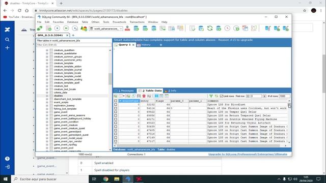Close the Query 1 tab
Viewport: 326px width, 183px height.
coord(133,45)
